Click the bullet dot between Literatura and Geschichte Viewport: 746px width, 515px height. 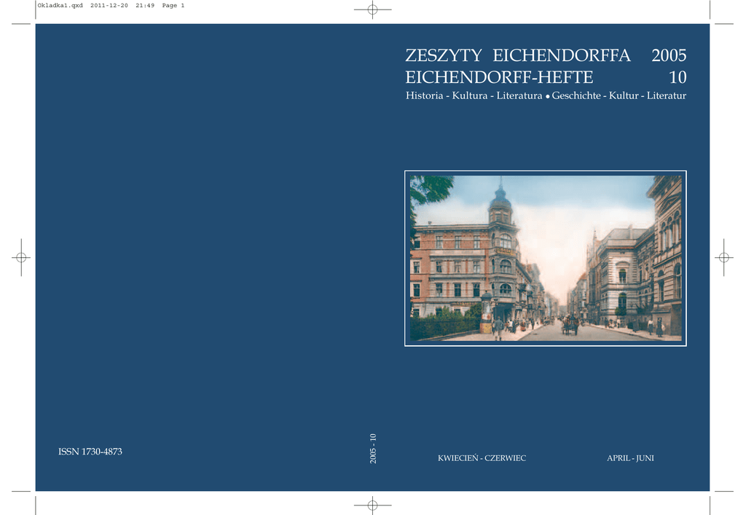pos(547,97)
